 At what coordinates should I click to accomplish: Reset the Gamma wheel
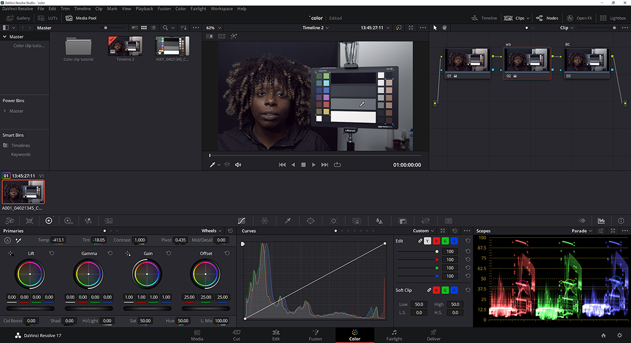coord(110,253)
